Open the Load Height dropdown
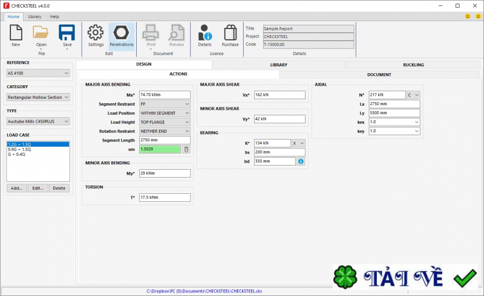This screenshot has width=484, height=296. tap(165, 122)
